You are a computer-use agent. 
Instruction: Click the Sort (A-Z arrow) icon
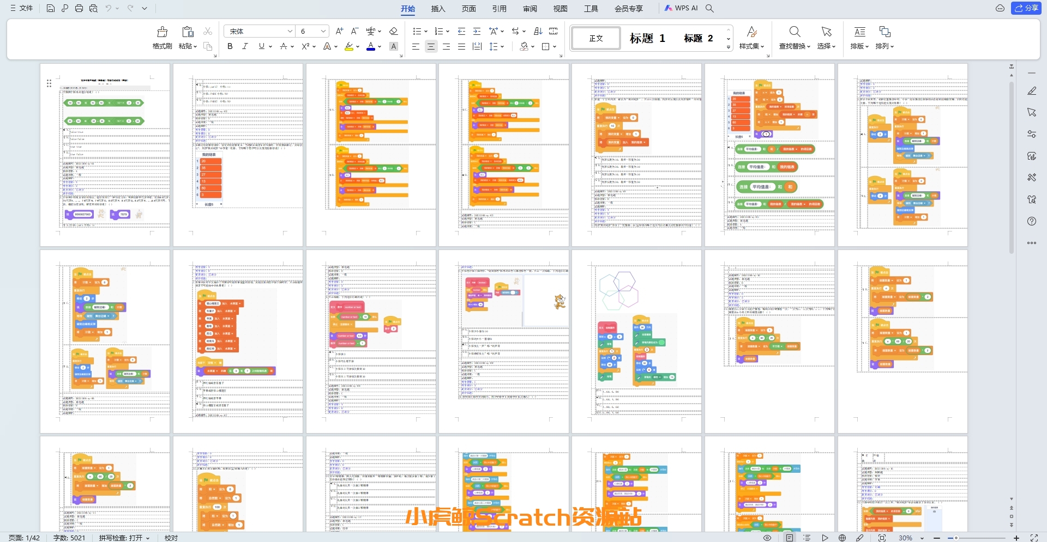[x=538, y=31]
